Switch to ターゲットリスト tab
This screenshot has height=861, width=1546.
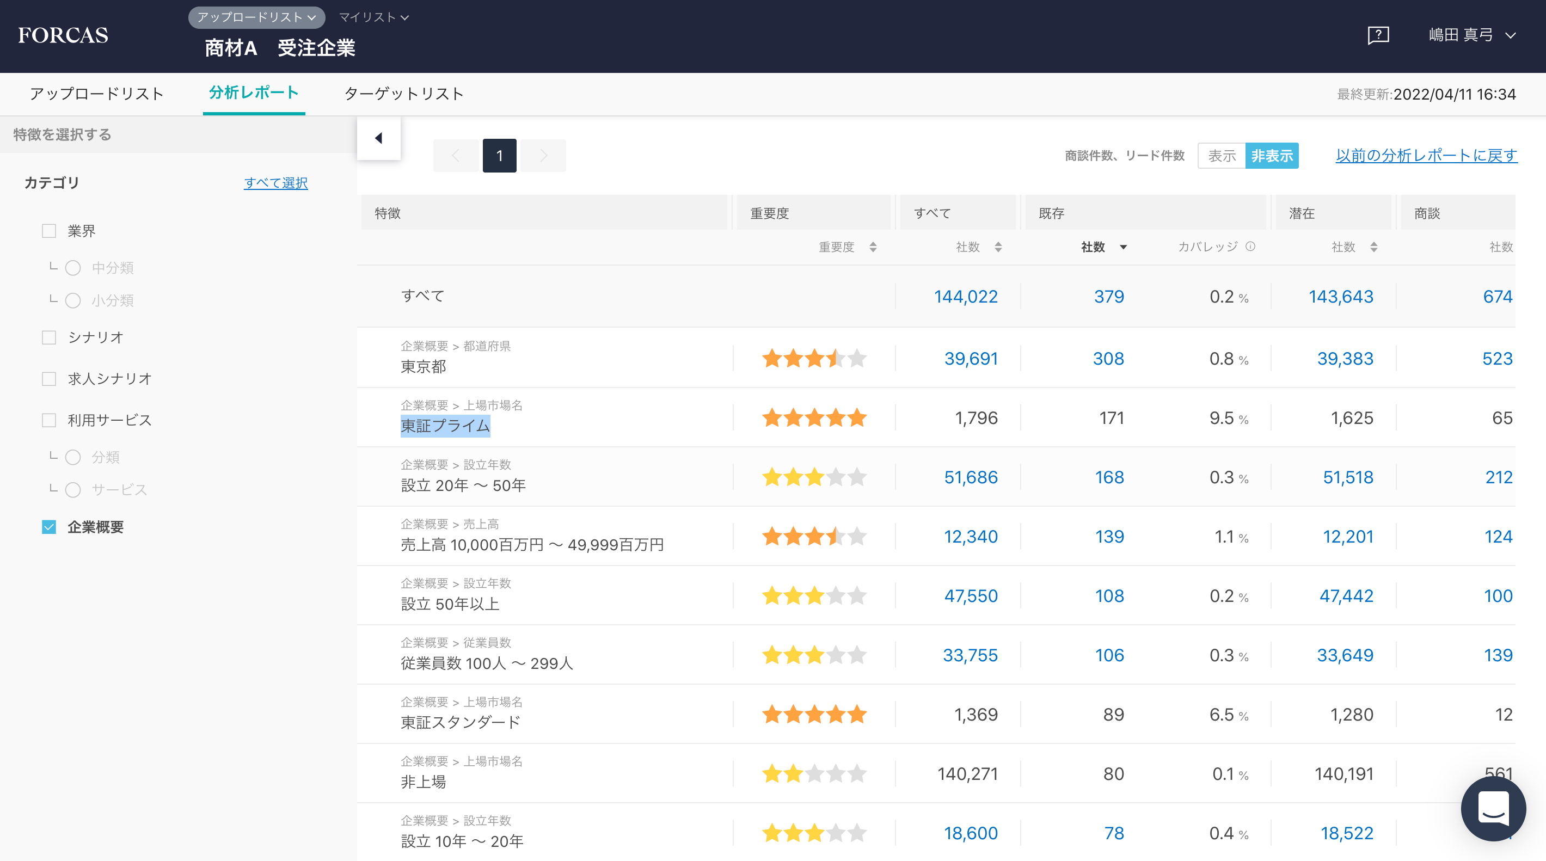tap(404, 94)
